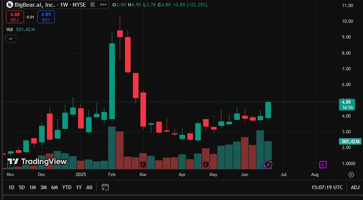The image size is (363, 200).
Task: Select the 5D time range
Action: tap(22, 187)
